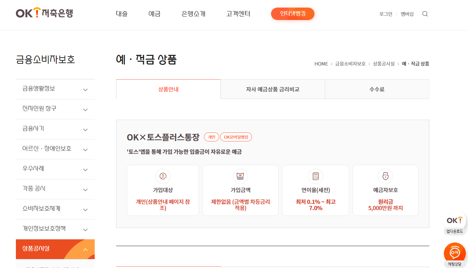Click the 가입금액 won coin icon
The height and width of the screenshot is (268, 468).
point(240,176)
